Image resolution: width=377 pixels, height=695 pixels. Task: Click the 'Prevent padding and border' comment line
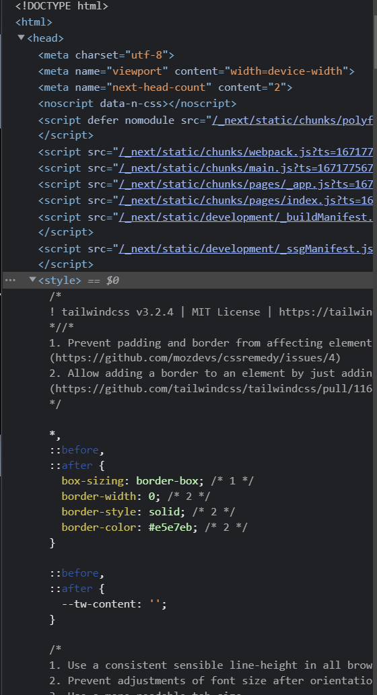(211, 342)
